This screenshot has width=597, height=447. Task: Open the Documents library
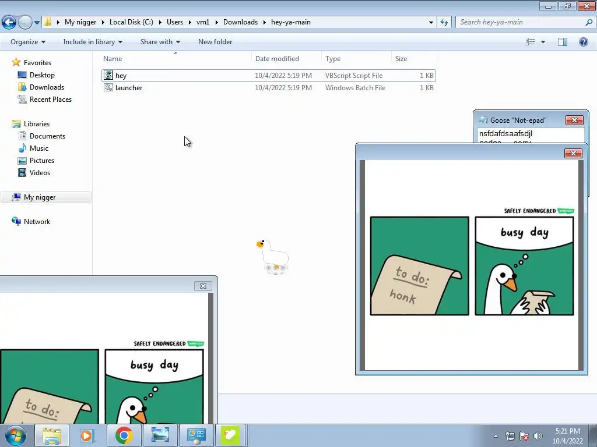tap(47, 136)
